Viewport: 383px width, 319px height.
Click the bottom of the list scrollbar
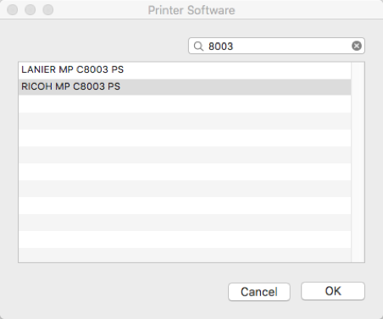(x=358, y=258)
